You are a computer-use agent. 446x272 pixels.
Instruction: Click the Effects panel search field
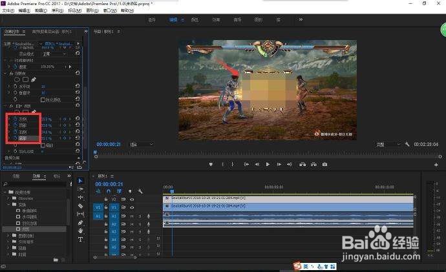[x=36, y=184]
